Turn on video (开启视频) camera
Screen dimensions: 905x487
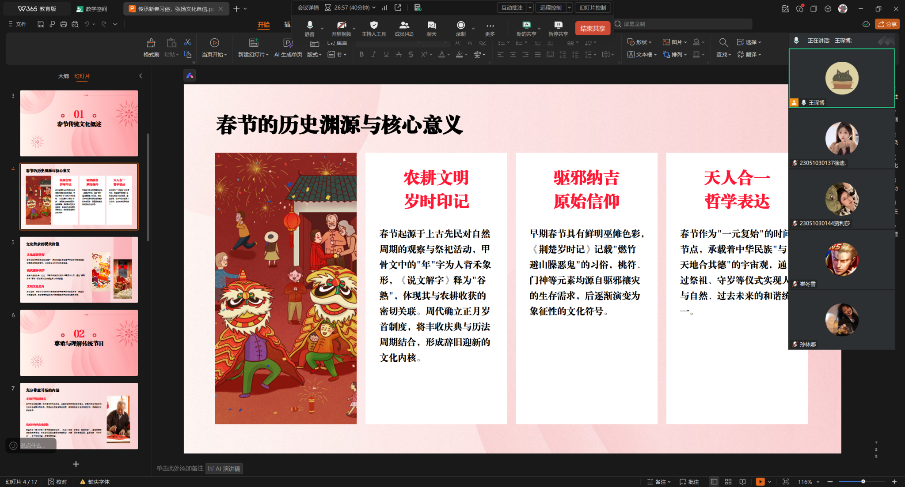click(341, 26)
